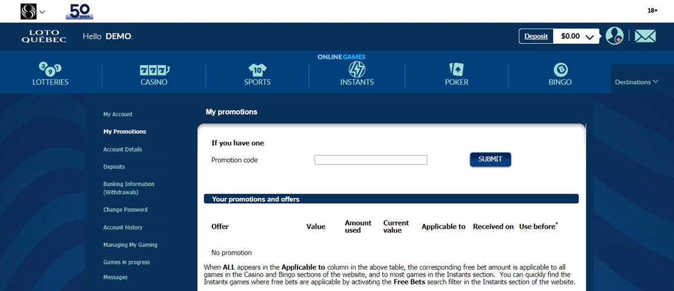This screenshot has height=291, width=674.
Task: Select the Bingo ball icon
Action: 560,69
